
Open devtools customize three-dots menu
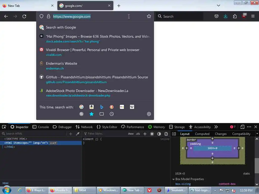pos(249,127)
